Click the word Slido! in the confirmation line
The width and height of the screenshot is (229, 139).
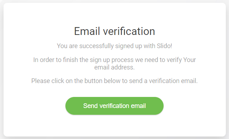164,46
